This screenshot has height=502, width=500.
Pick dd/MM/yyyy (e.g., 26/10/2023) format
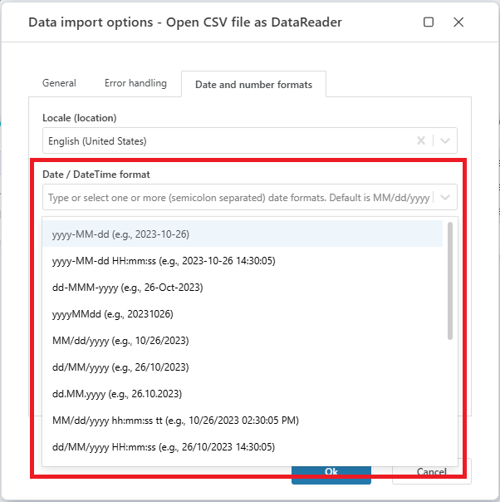pyautogui.click(x=243, y=367)
